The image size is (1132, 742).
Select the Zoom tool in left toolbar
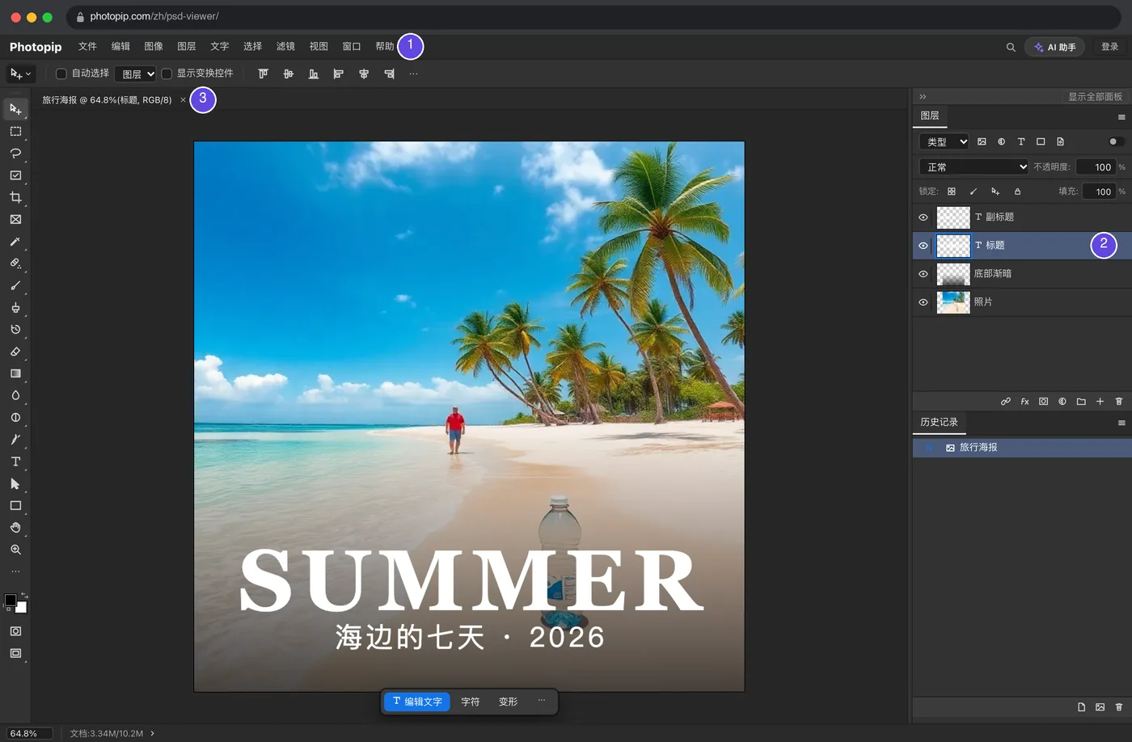pos(15,550)
